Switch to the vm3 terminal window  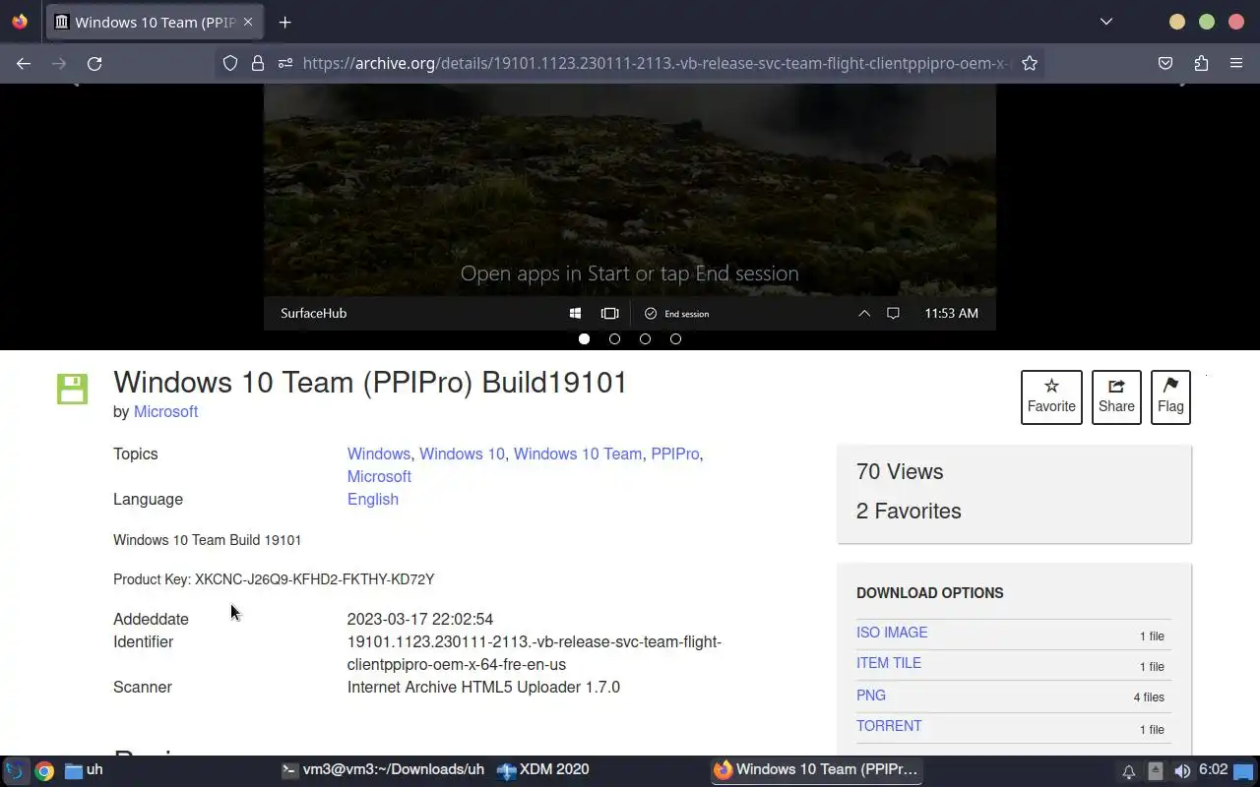[x=383, y=770]
